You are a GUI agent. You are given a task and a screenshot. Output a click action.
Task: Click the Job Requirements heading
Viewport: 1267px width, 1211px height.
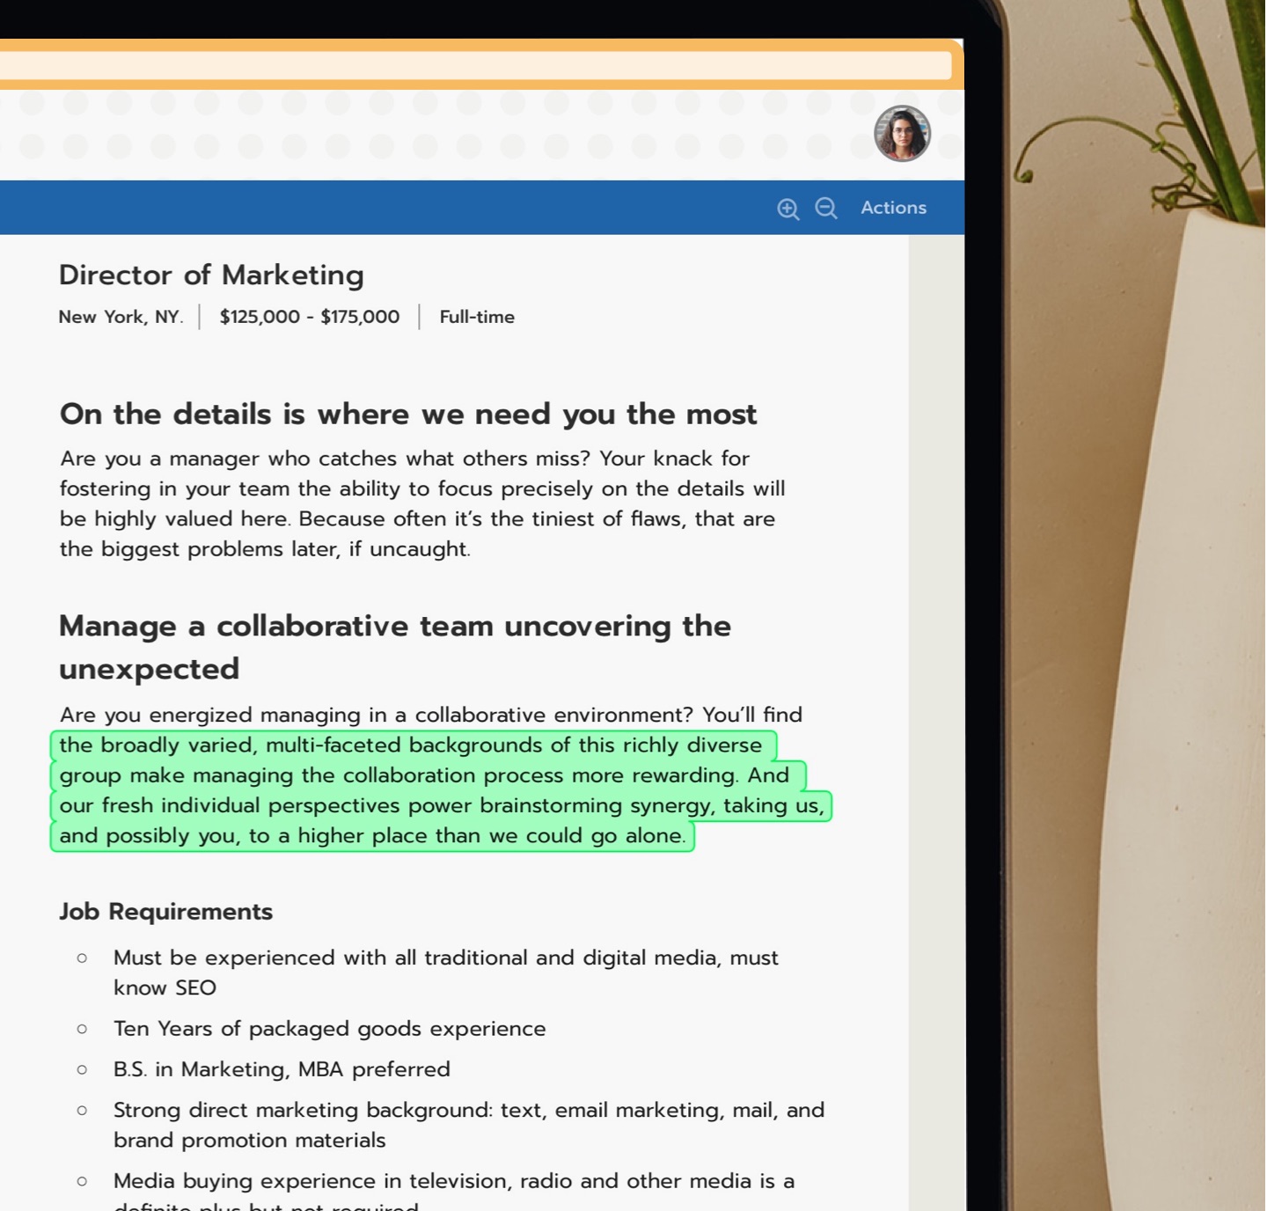click(165, 912)
